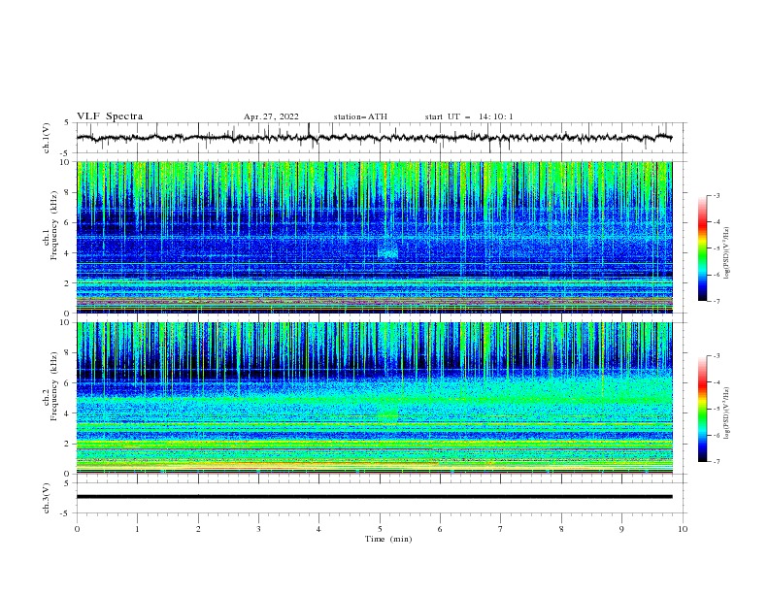
Task: Click the ch.1(V) axis label
Action: click(47, 138)
